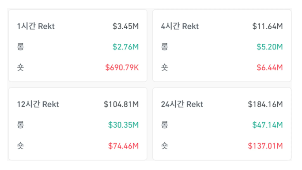Click the 12시간 Rekt card title
The width and height of the screenshot is (302, 170).
click(x=38, y=104)
